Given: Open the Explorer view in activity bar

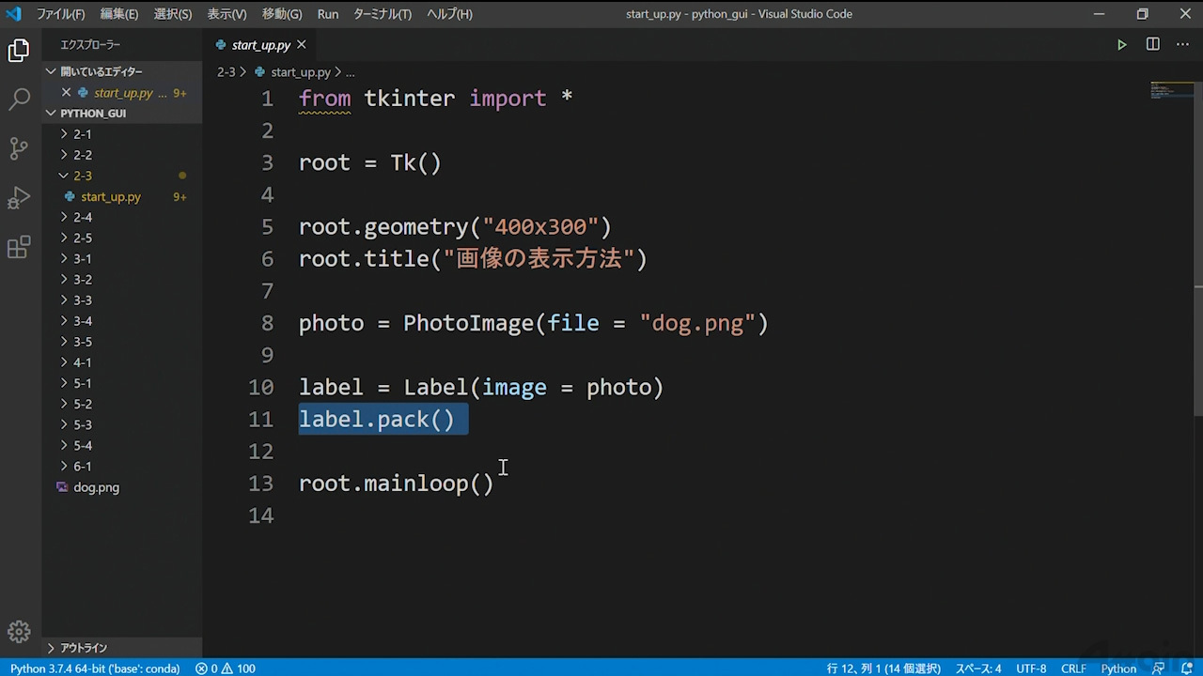Looking at the screenshot, I should [19, 51].
